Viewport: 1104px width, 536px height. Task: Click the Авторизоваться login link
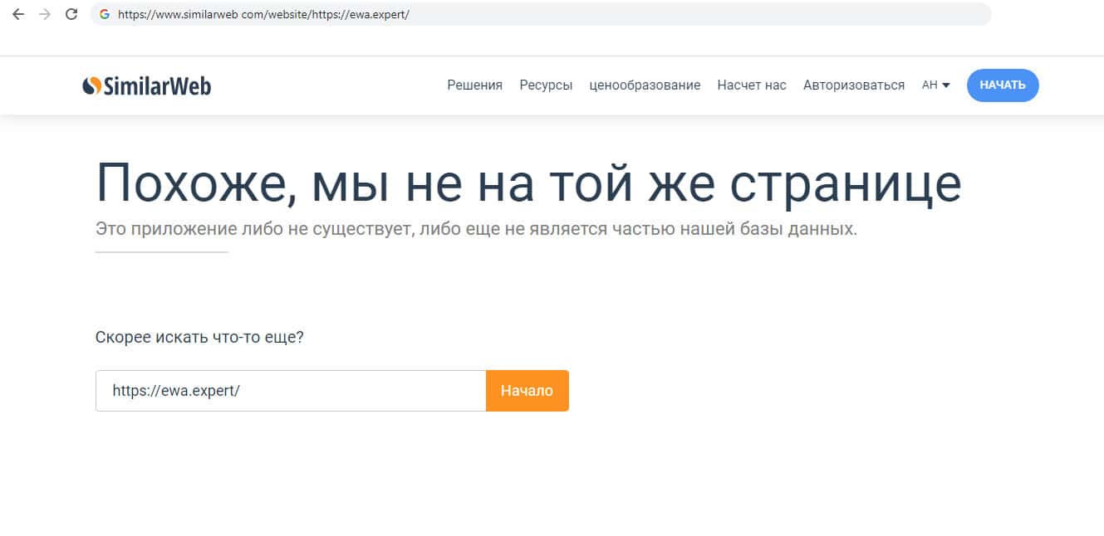pos(853,85)
